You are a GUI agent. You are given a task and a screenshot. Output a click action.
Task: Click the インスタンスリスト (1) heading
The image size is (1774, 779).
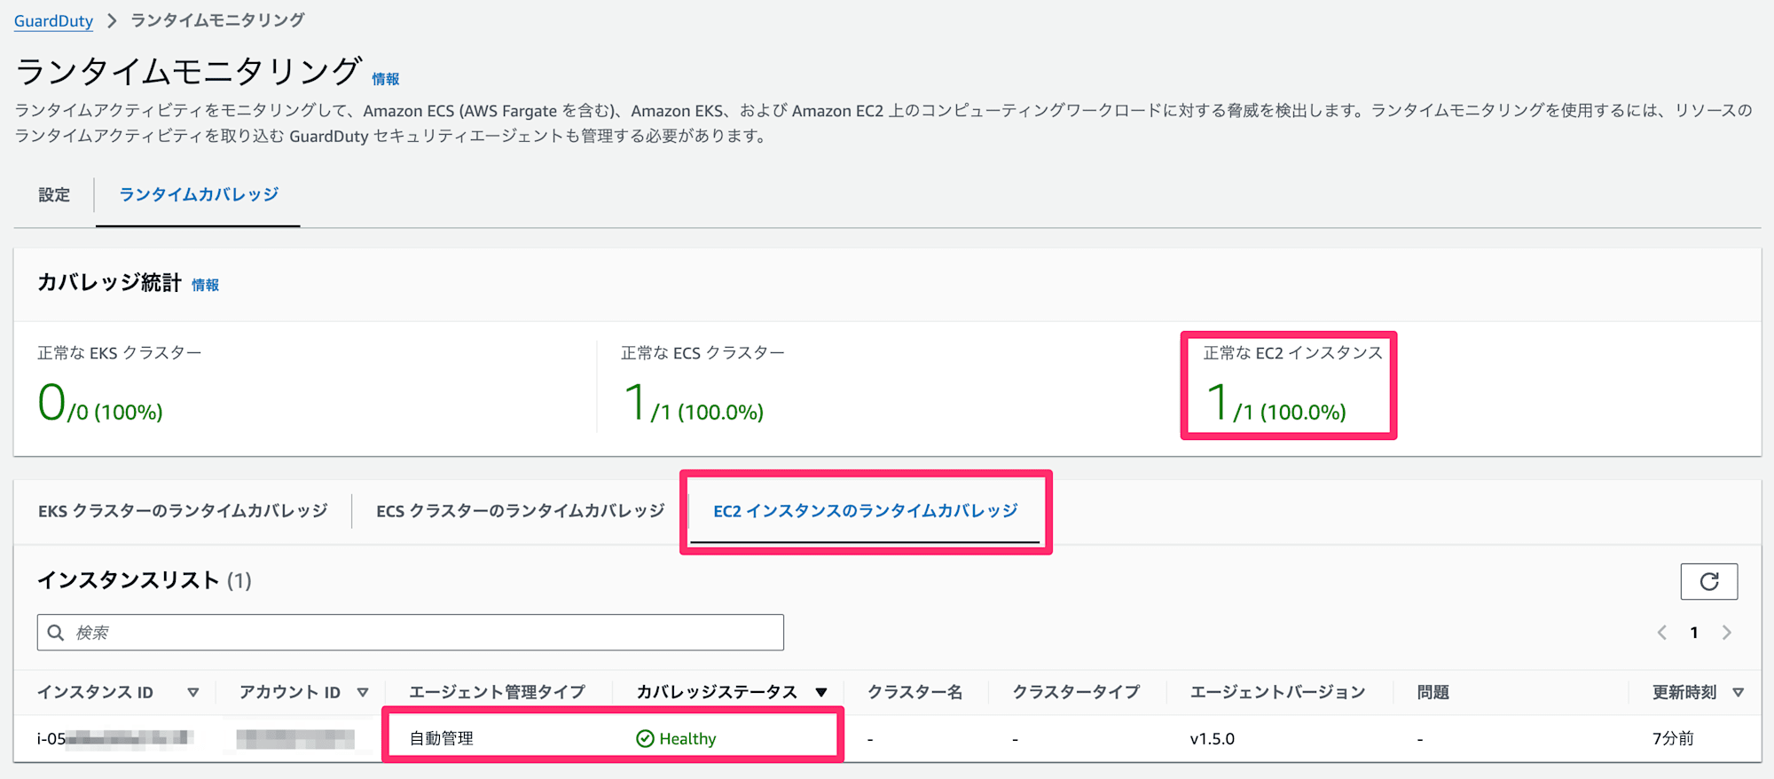pos(145,580)
